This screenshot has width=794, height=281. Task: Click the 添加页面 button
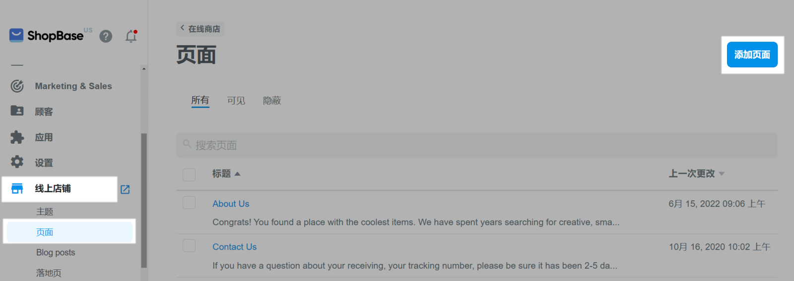tap(752, 55)
